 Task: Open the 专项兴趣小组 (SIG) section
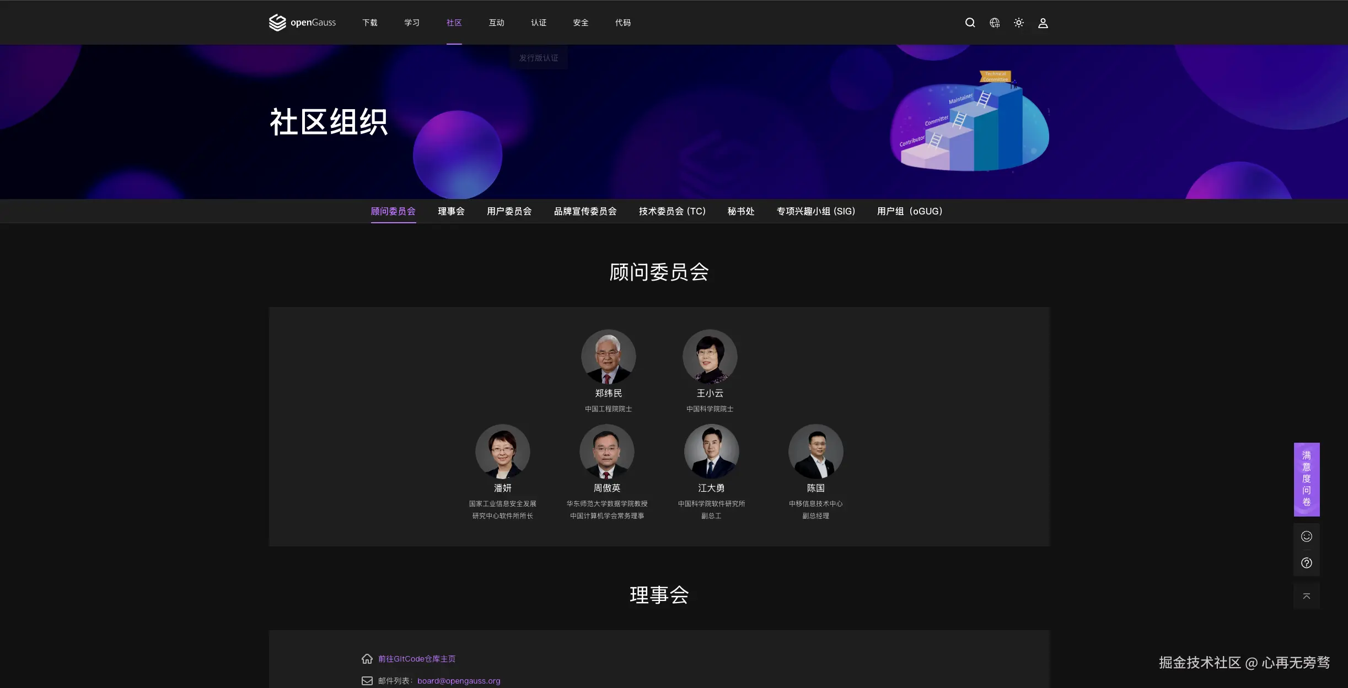tap(815, 211)
